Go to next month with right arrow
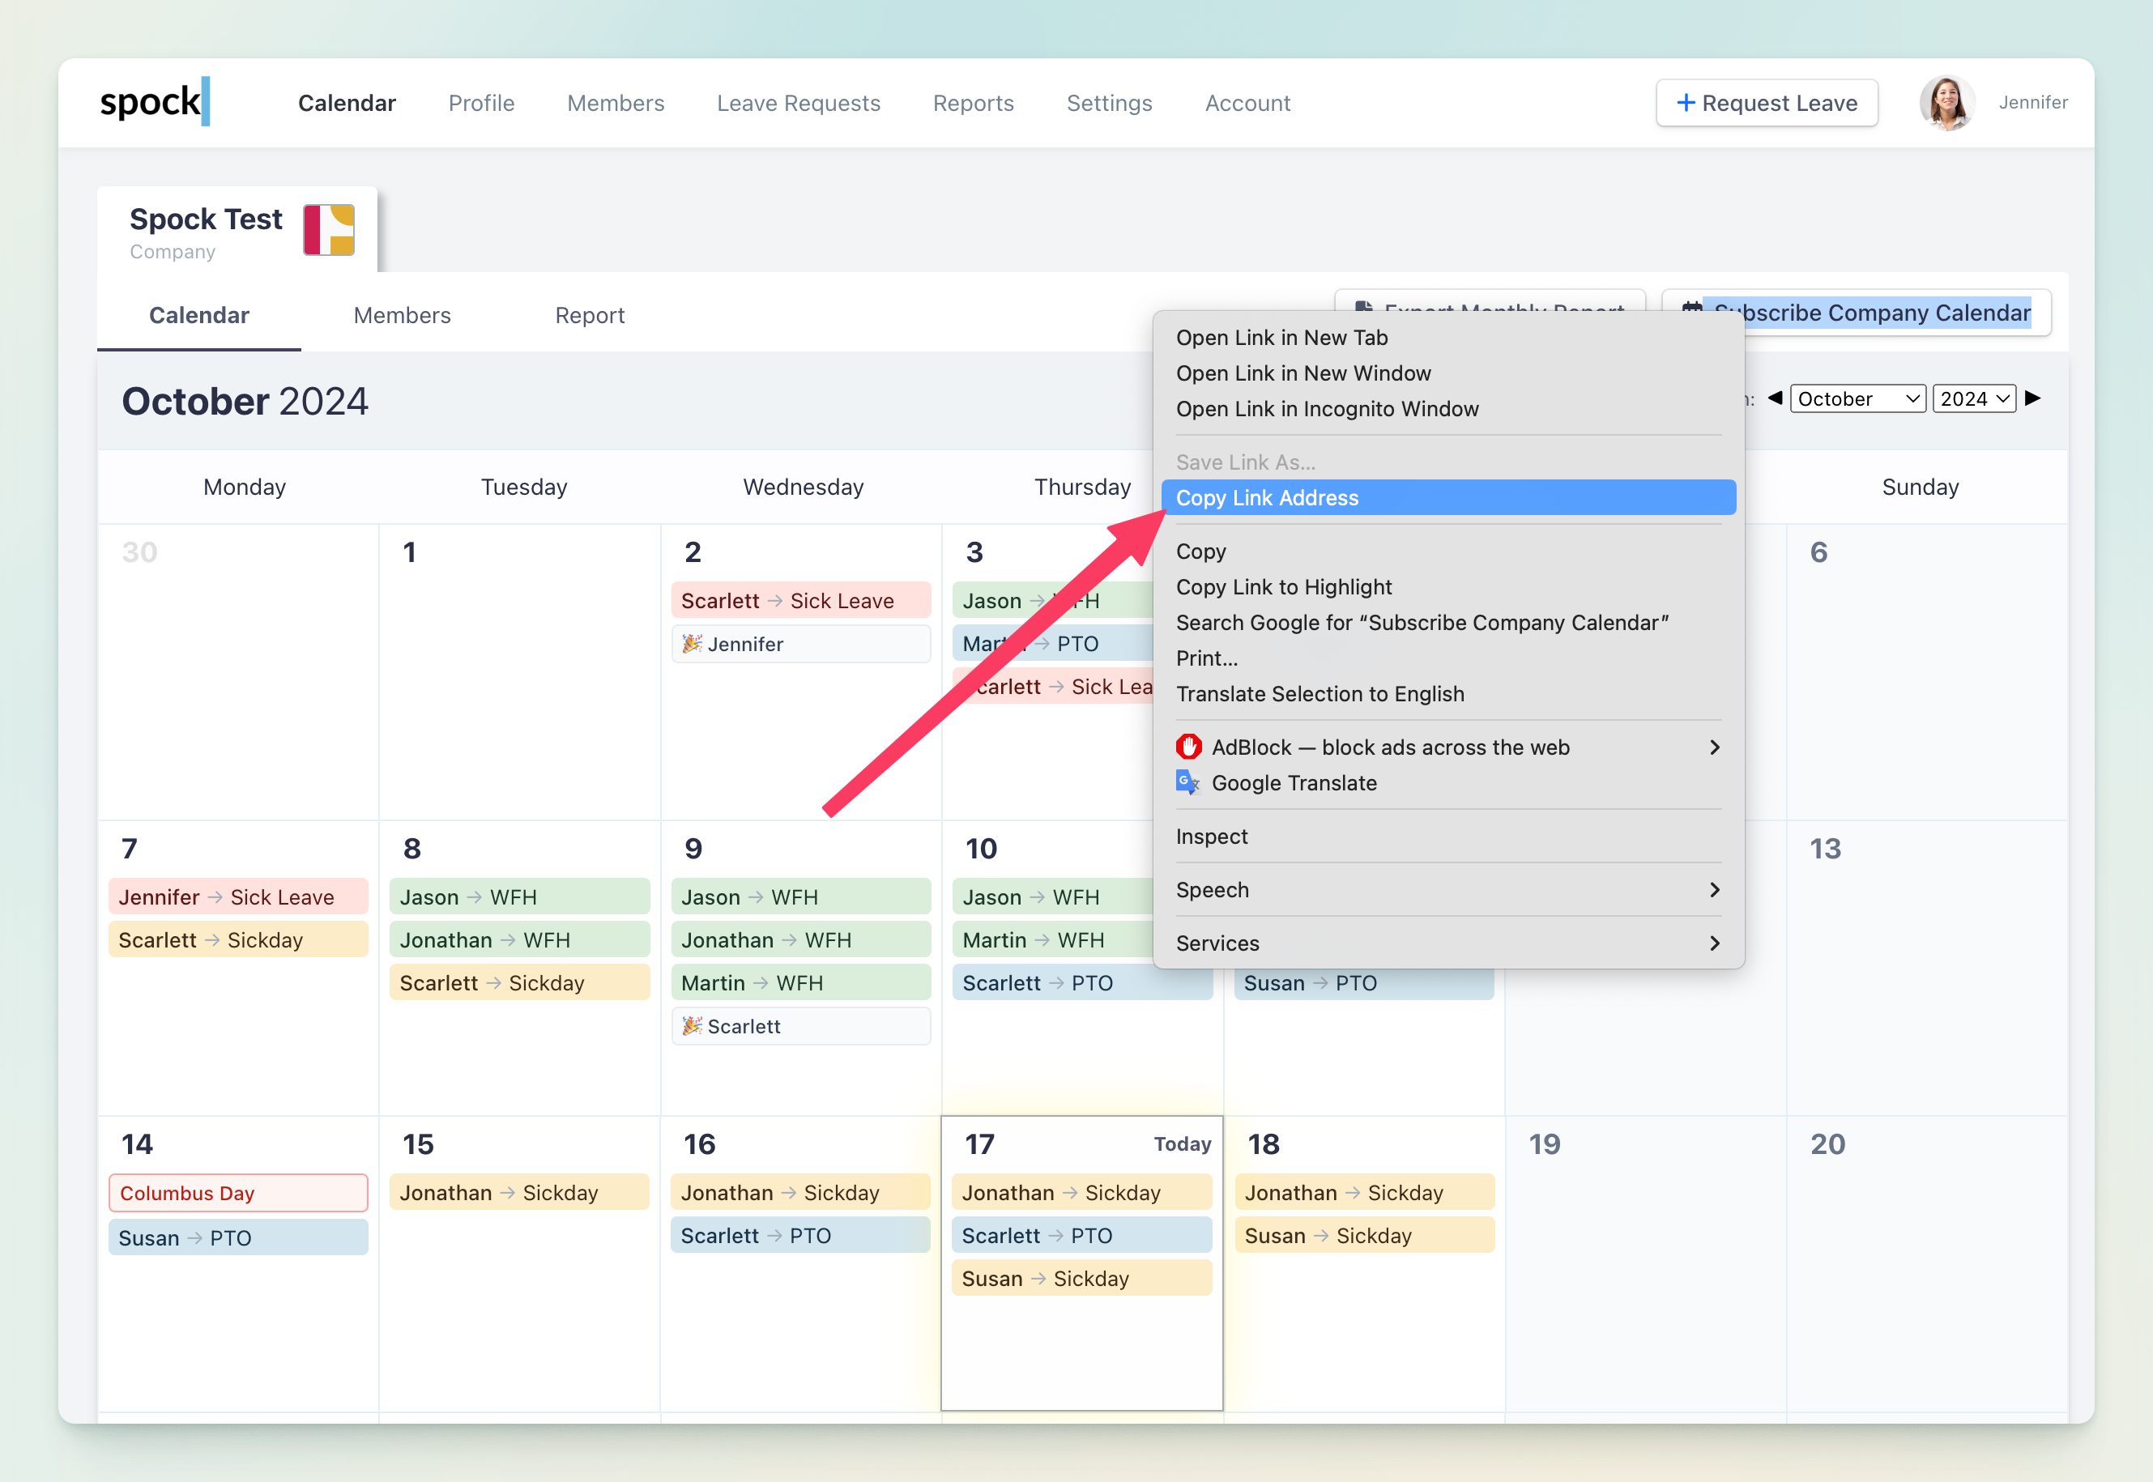Viewport: 2153px width, 1482px height. click(2033, 398)
